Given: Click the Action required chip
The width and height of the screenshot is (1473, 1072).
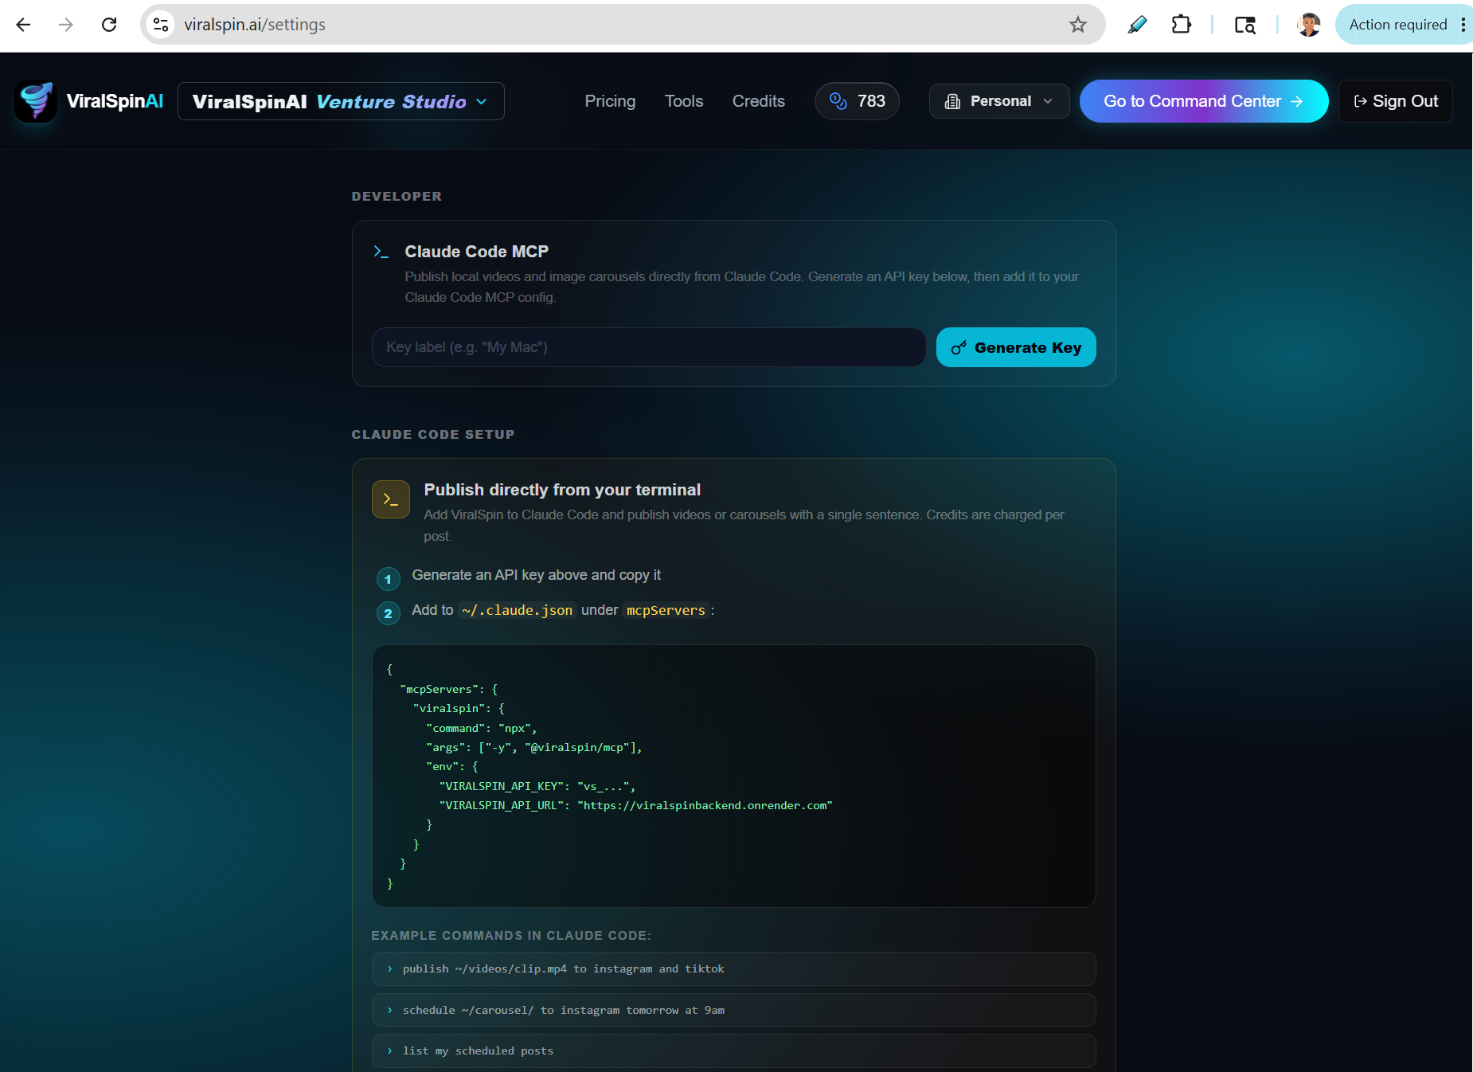Looking at the screenshot, I should (1397, 25).
